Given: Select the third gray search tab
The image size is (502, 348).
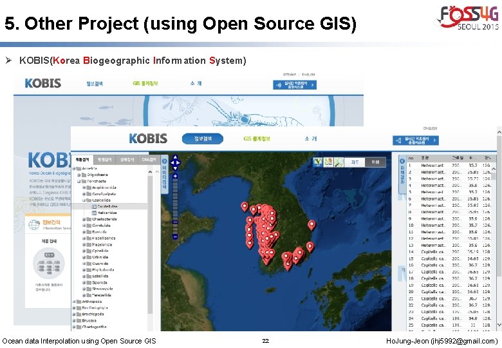Looking at the screenshot, I should click(x=127, y=160).
